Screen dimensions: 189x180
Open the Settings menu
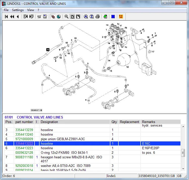(18, 10)
